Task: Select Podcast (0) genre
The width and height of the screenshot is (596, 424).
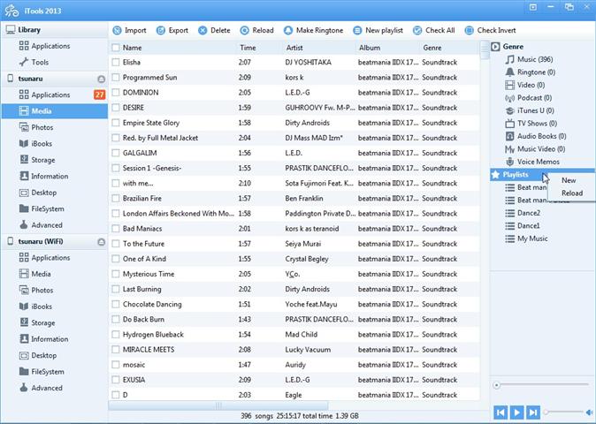Action: coord(528,97)
